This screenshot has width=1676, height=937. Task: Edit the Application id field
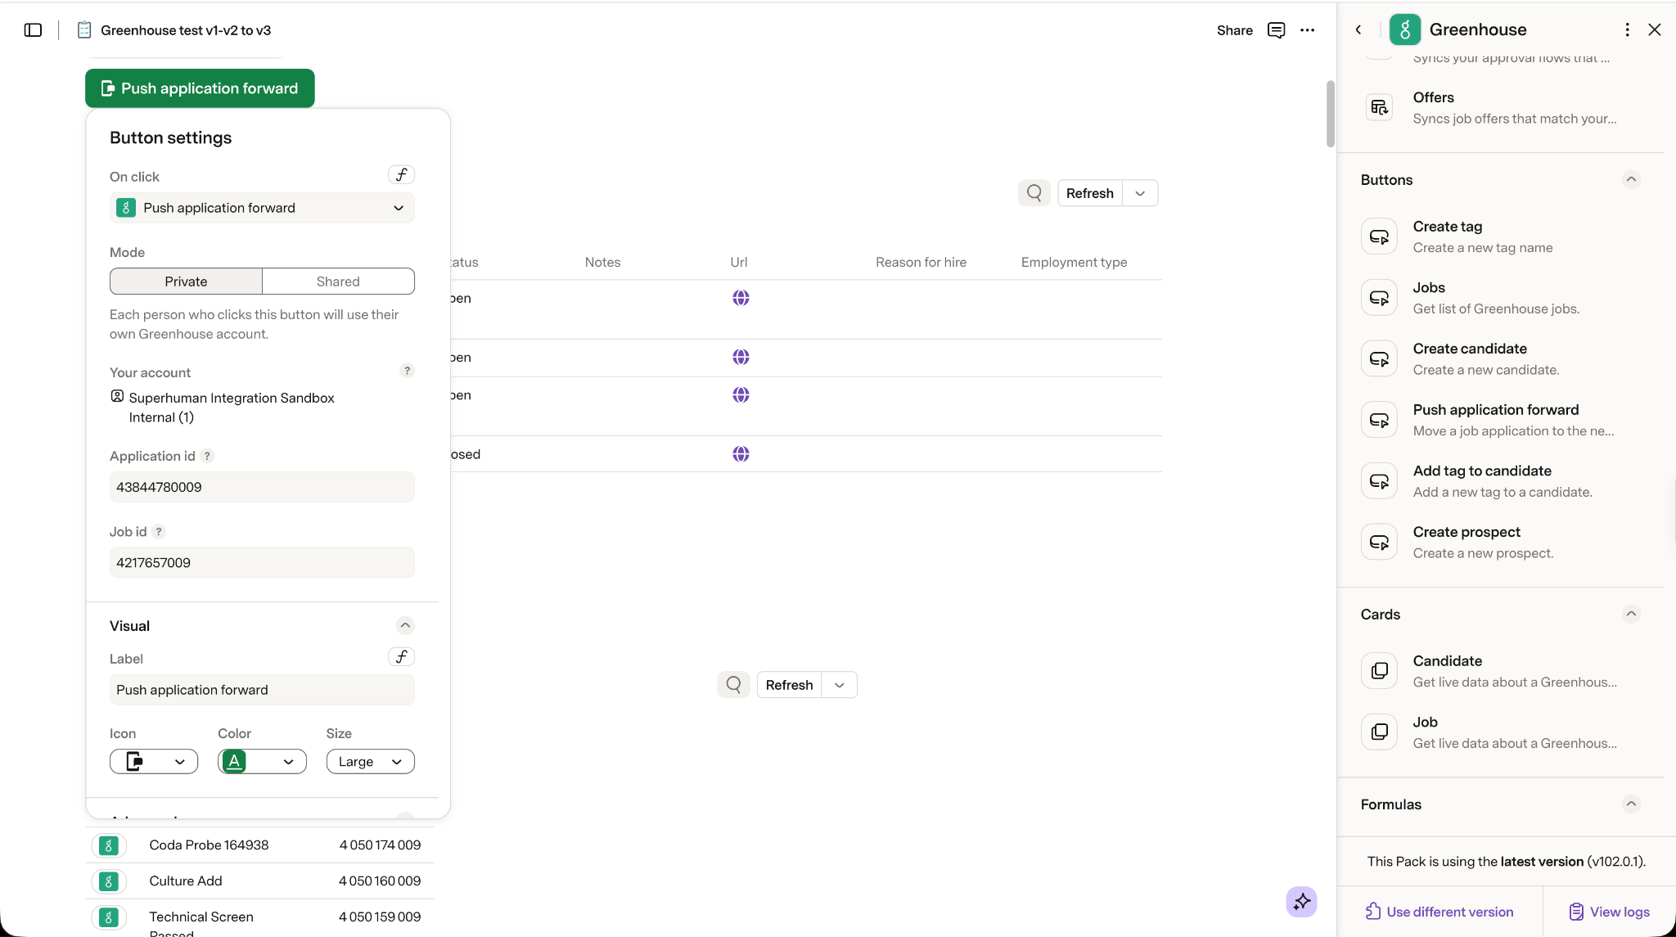tap(262, 487)
